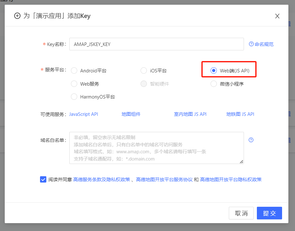Viewport: 295px width, 231px height.
Task: Select the iOS平台 radio button
Action: tap(144, 70)
